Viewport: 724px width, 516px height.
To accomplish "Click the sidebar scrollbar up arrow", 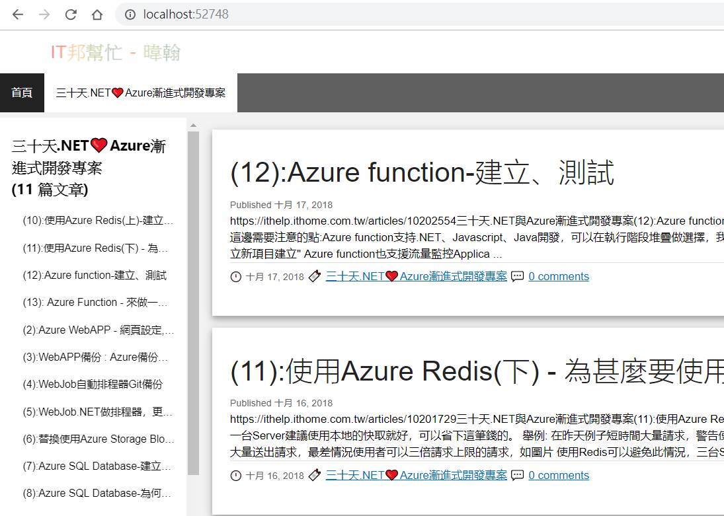I will [194, 125].
